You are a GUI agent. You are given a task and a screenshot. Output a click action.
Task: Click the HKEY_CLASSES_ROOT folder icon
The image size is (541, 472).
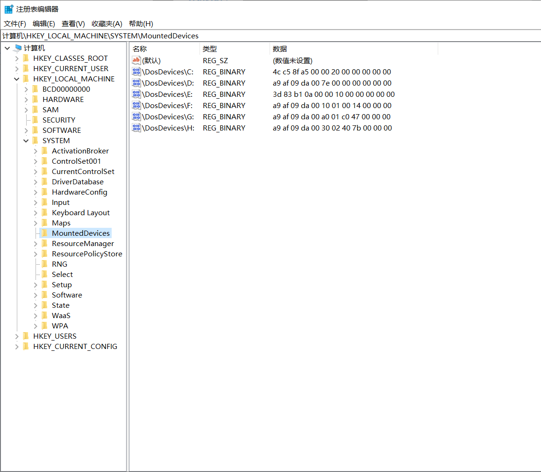(26, 58)
